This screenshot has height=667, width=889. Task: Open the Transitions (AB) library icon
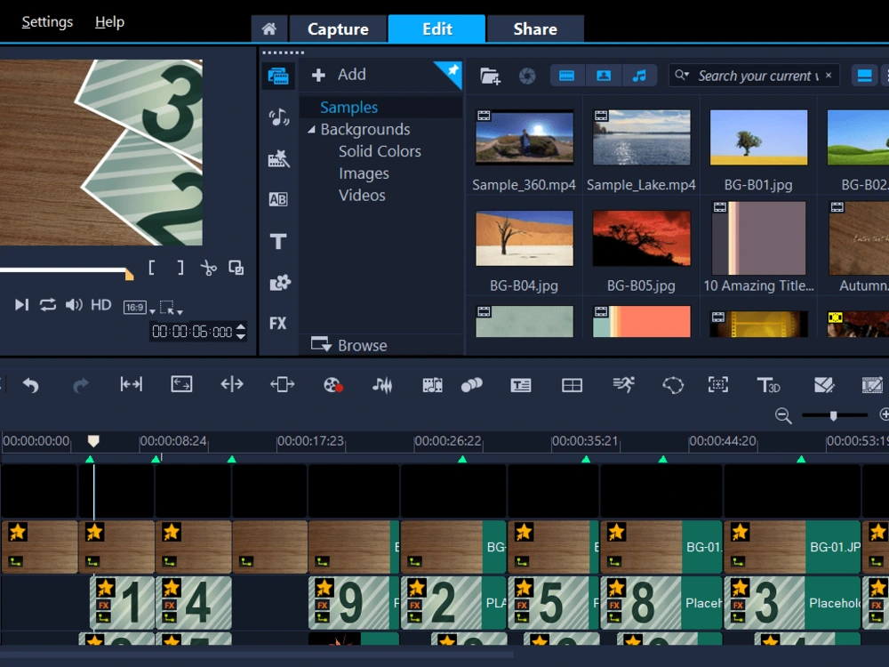click(277, 199)
